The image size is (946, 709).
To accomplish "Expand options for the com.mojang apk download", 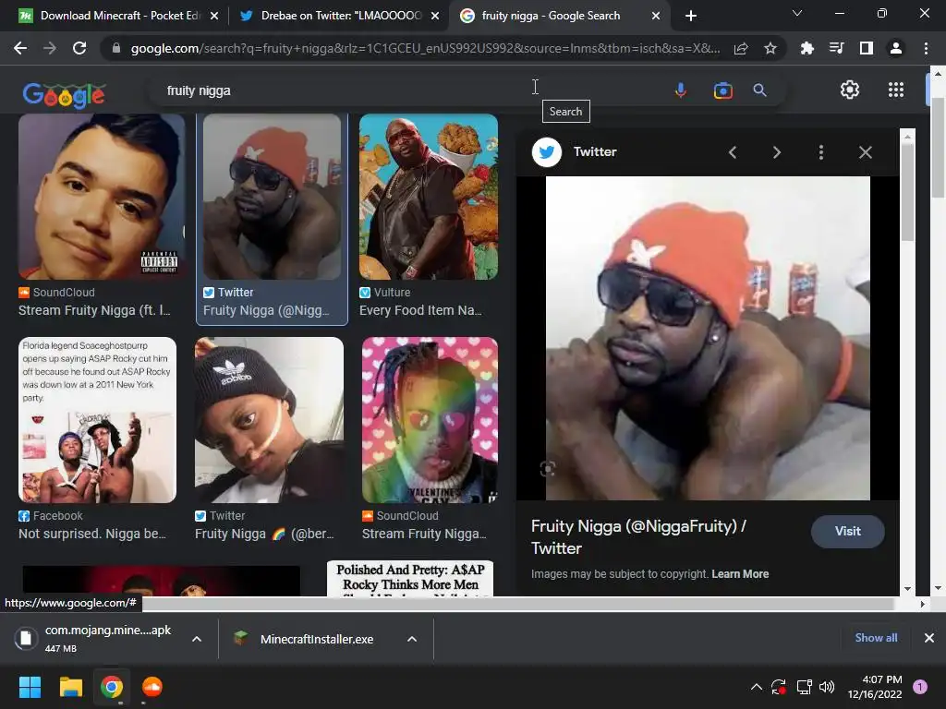I will 197,639.
